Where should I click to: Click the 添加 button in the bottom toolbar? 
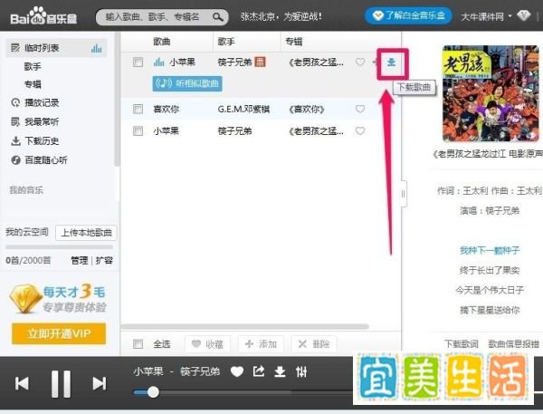[261, 344]
